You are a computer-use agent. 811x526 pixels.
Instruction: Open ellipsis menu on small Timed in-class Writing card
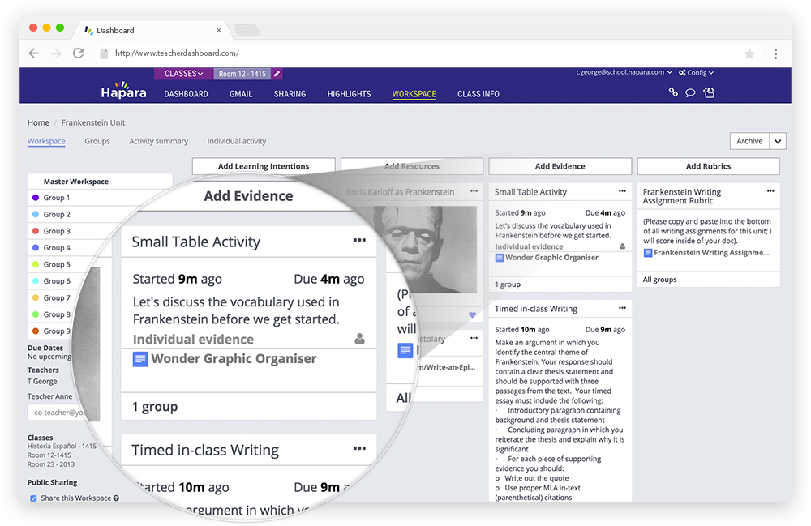(x=622, y=308)
